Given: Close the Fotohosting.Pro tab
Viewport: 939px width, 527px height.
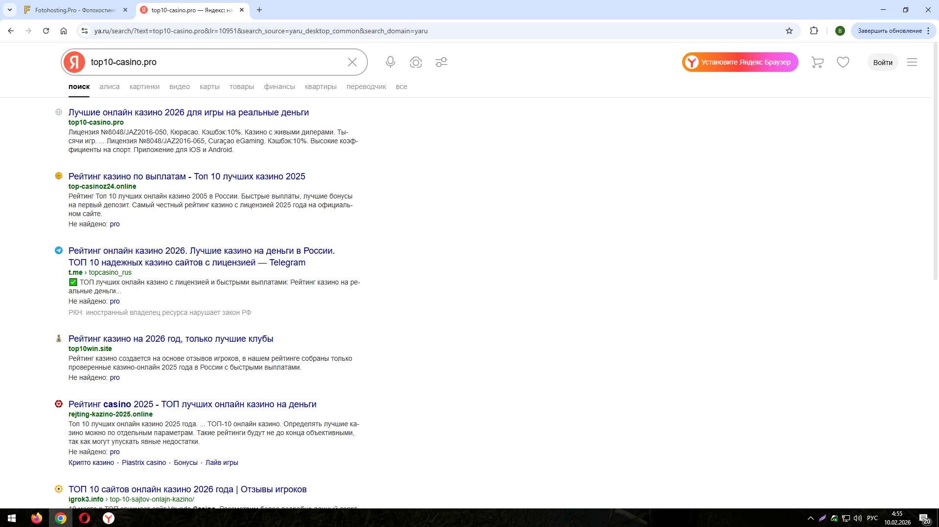Looking at the screenshot, I should 125,10.
